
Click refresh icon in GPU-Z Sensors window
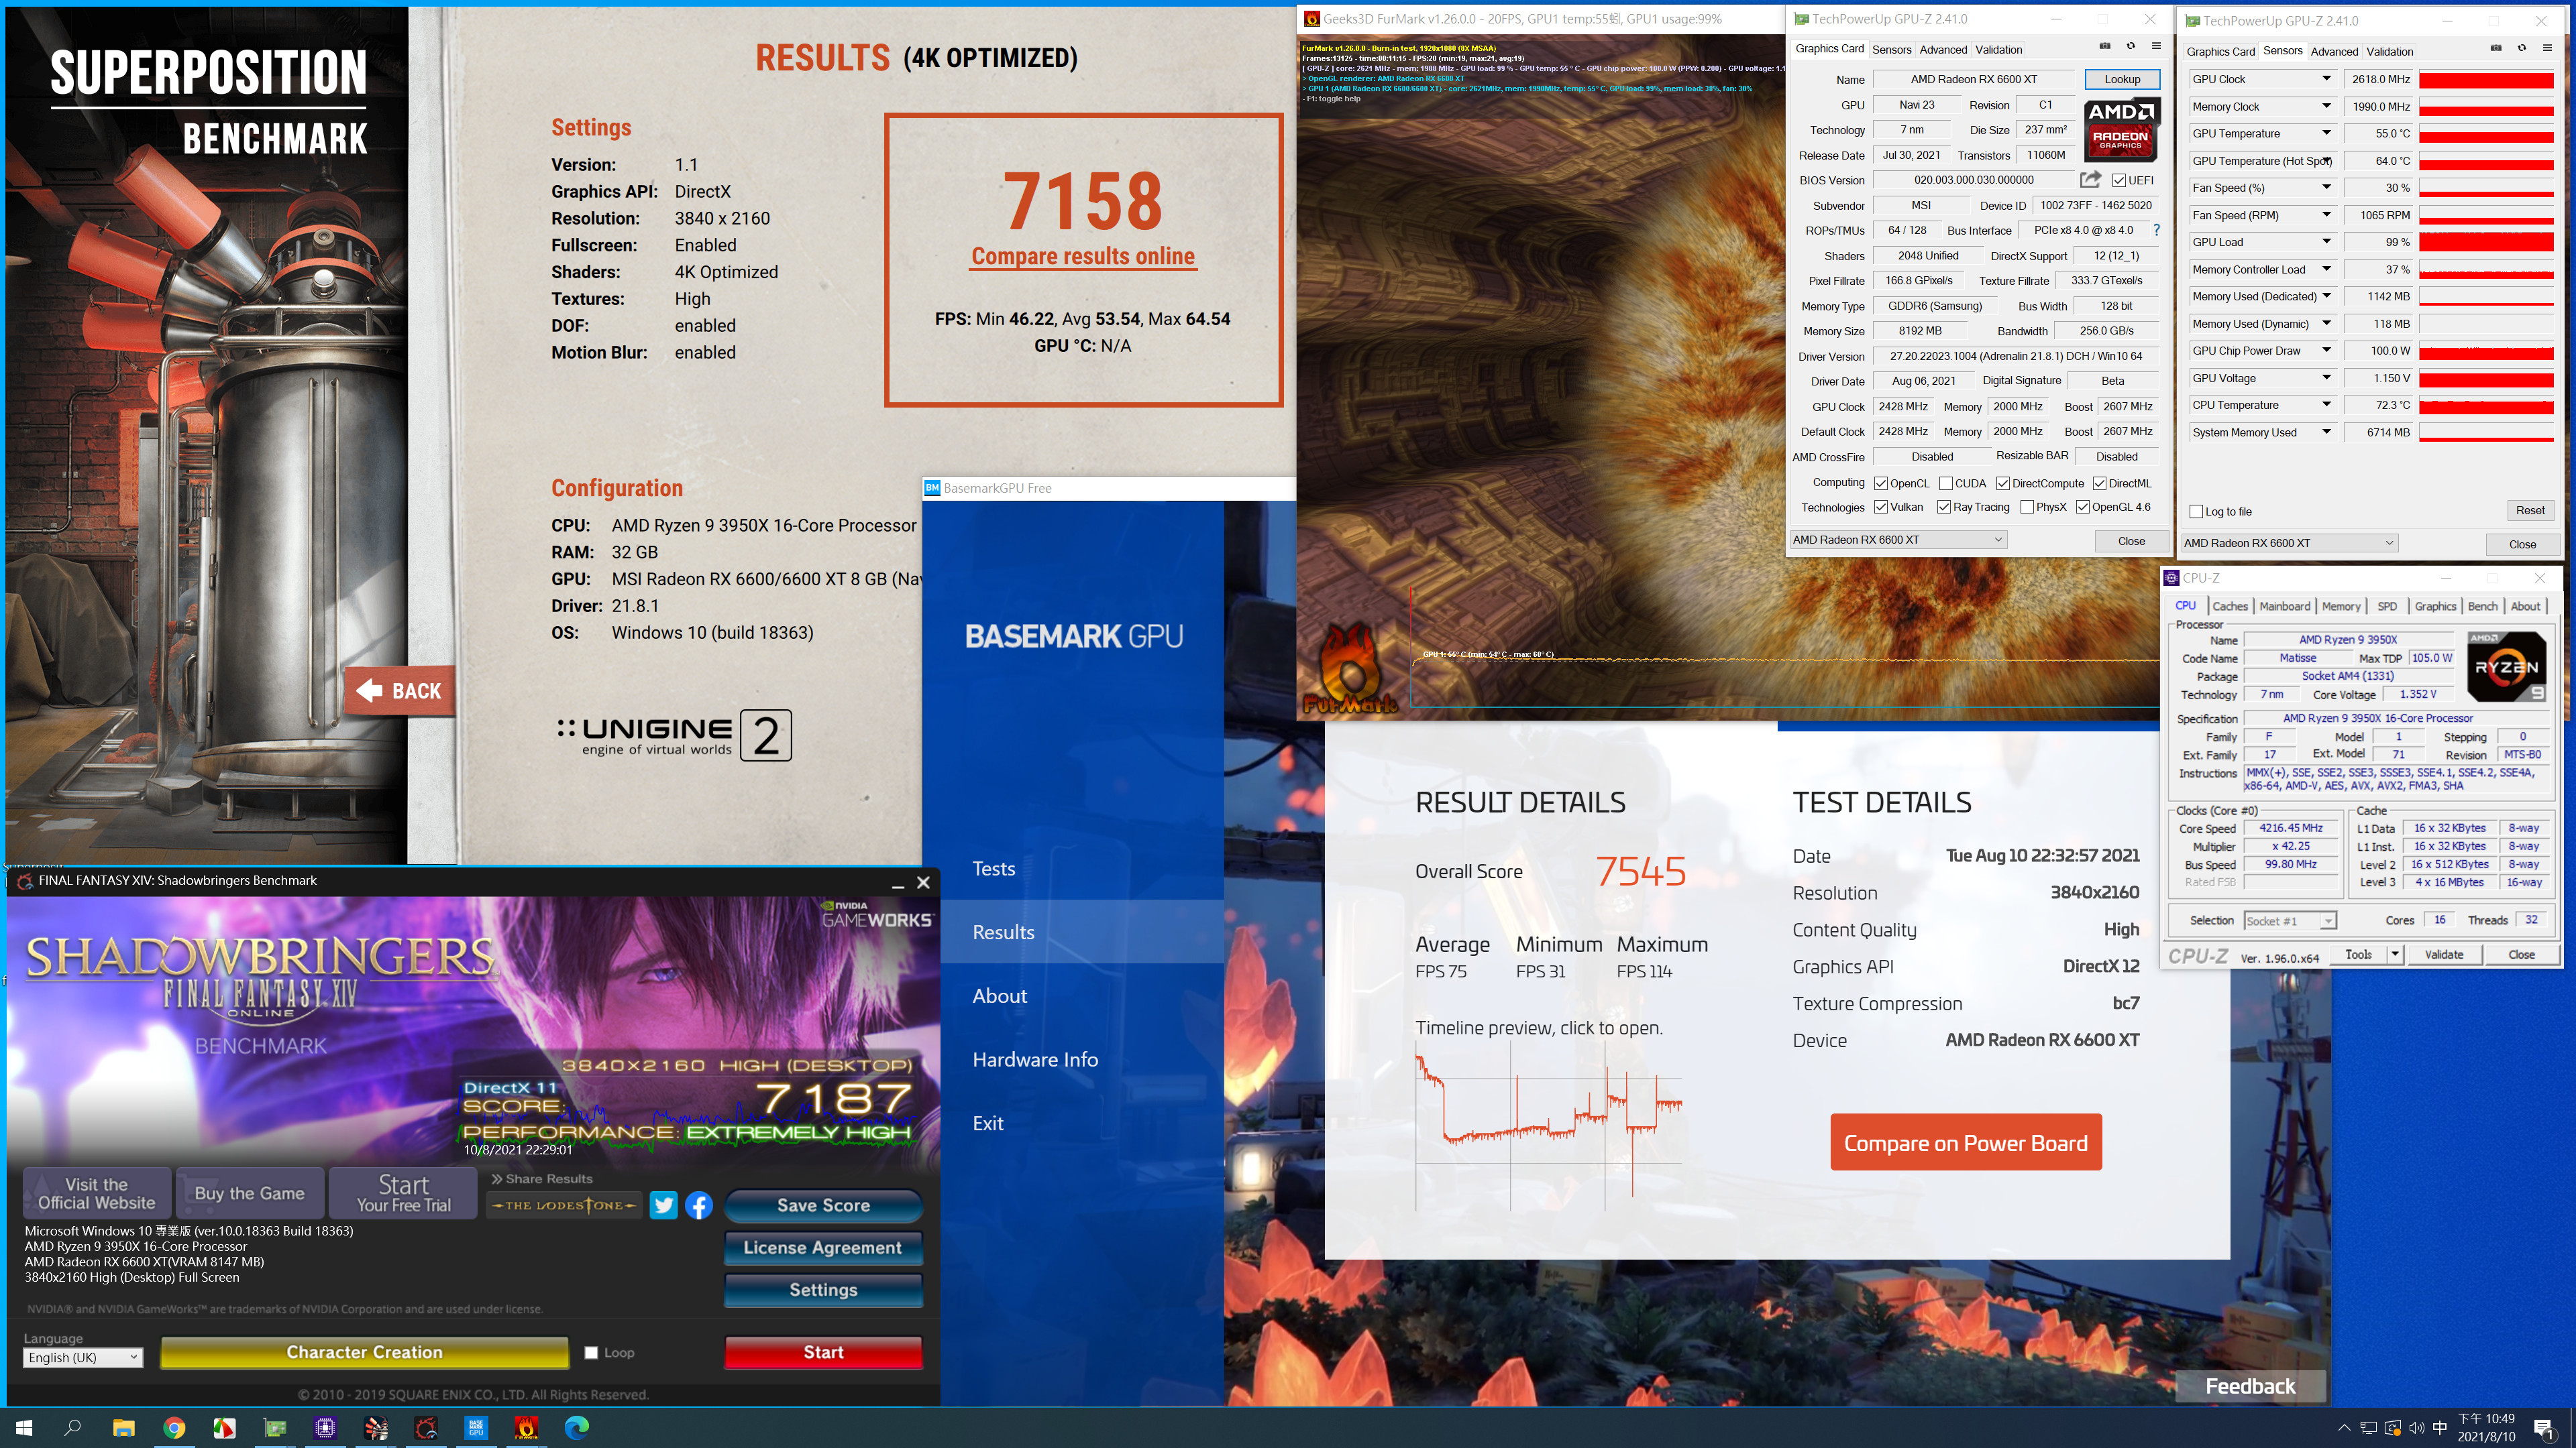(x=2522, y=49)
